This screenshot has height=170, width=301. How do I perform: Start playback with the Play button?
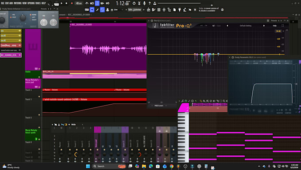click(x=62, y=3)
